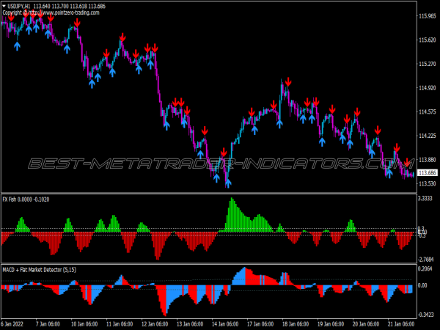Click the 12 Jan 06:00 time label
Image resolution: width=440 pixels, height=330 pixels.
[155, 324]
